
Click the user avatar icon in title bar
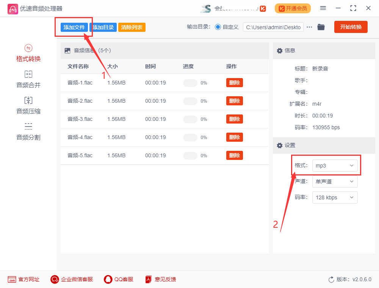(x=206, y=8)
